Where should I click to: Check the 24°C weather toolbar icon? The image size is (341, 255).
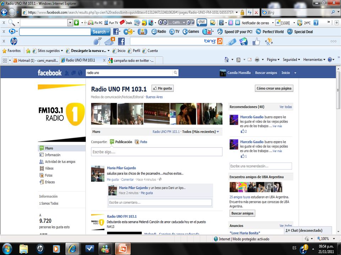point(300,23)
